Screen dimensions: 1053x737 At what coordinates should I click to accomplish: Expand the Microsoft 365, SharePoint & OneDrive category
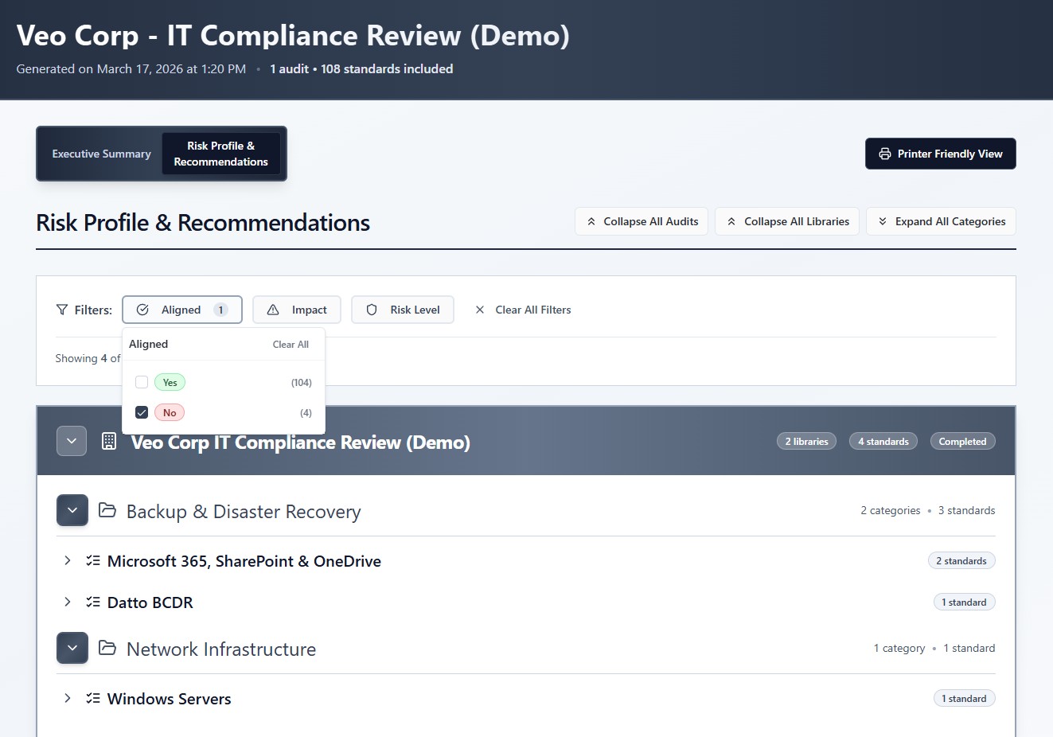click(68, 560)
